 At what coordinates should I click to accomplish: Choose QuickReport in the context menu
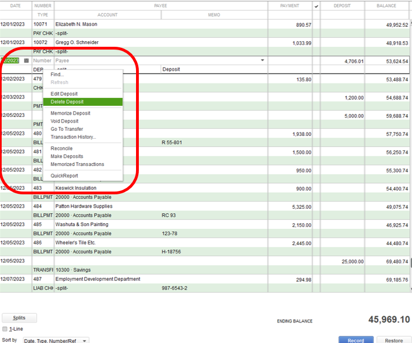64,176
